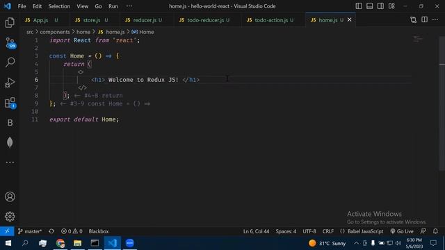Open errors and warnings count
445x250 pixels.
tap(72, 231)
